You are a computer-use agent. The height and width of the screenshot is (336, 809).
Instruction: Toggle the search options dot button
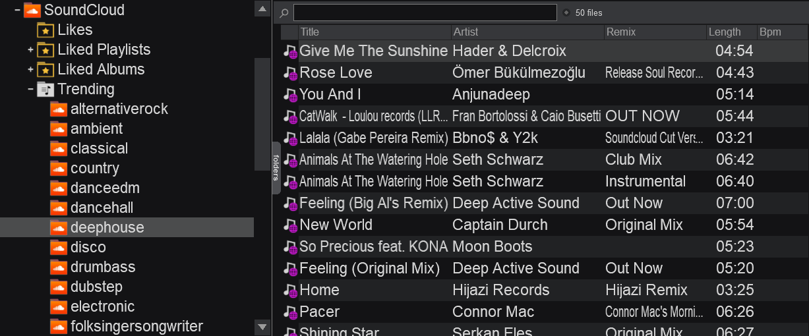pos(566,13)
